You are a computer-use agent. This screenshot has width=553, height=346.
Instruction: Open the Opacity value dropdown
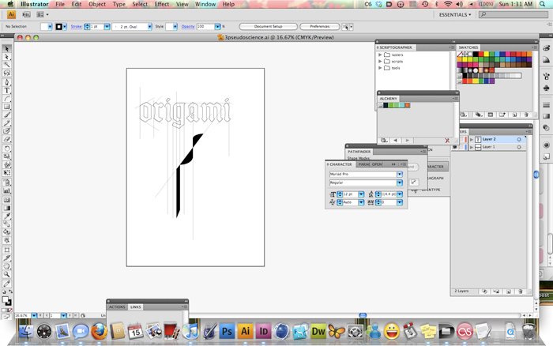coord(217,27)
